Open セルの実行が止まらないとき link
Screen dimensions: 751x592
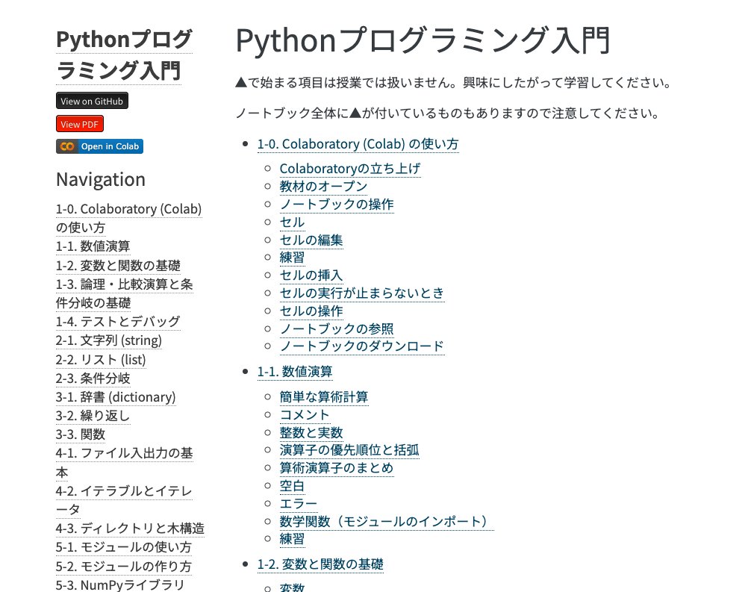point(362,293)
